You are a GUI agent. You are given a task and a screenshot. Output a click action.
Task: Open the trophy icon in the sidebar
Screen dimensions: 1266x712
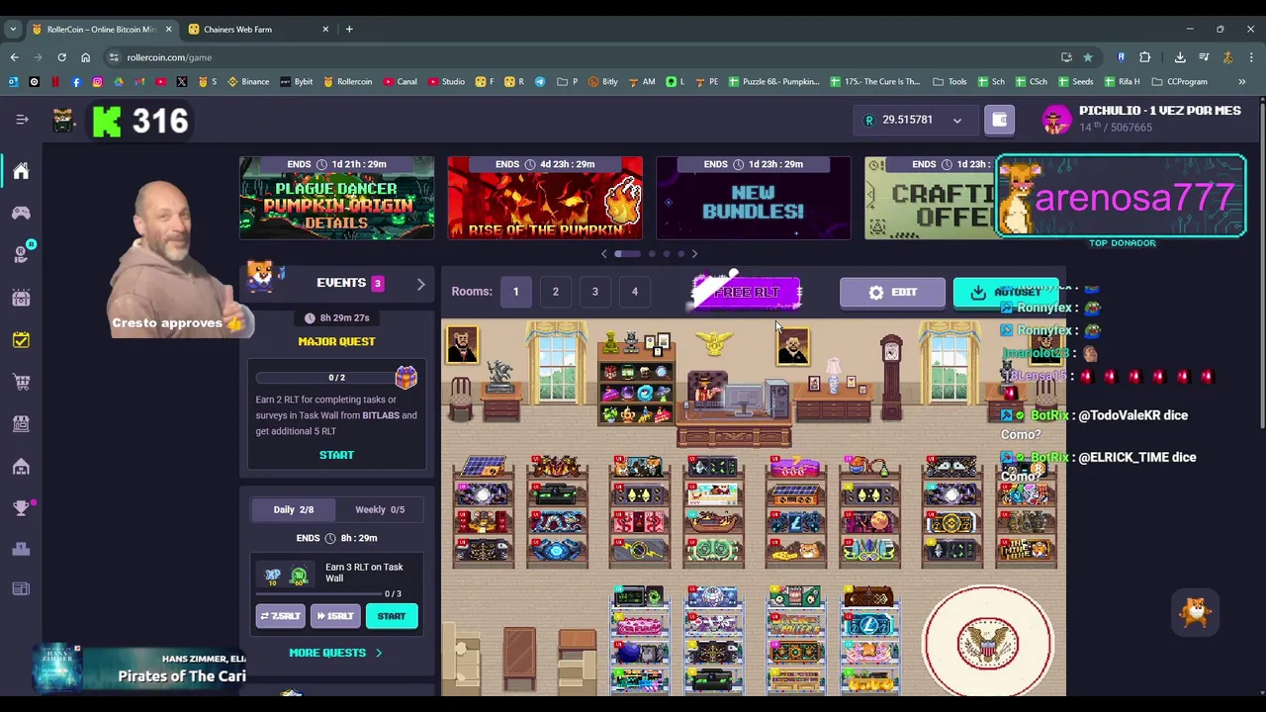coord(21,507)
